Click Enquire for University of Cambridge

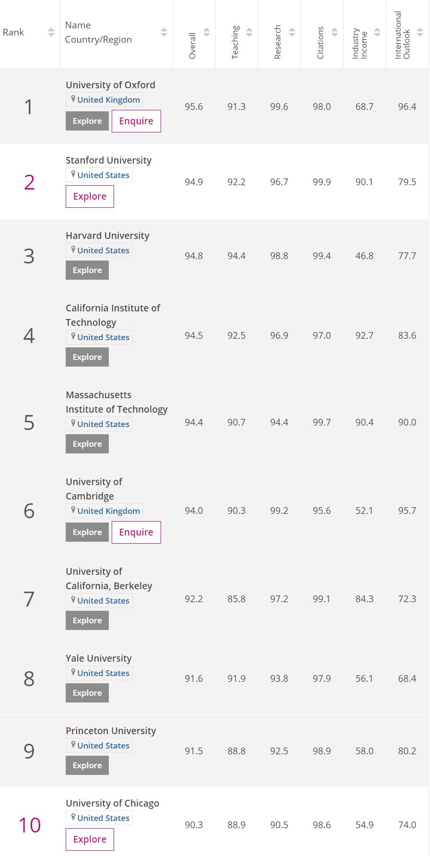136,532
